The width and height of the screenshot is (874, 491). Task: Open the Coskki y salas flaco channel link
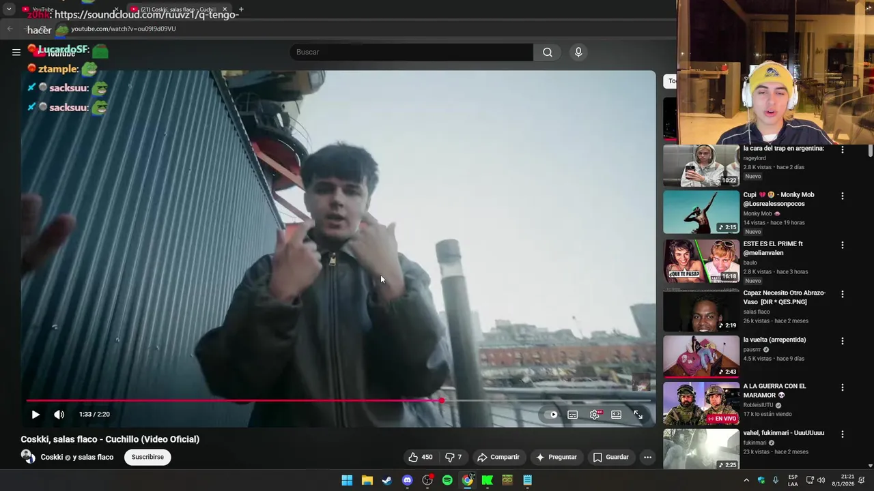point(77,457)
